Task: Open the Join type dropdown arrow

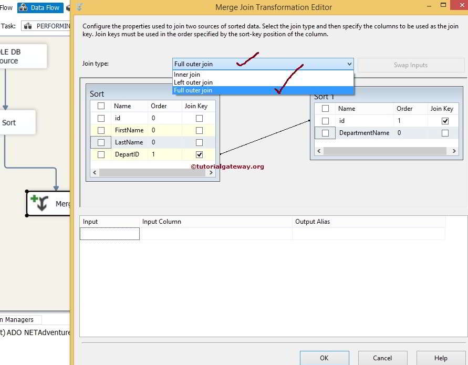Action: (x=349, y=64)
